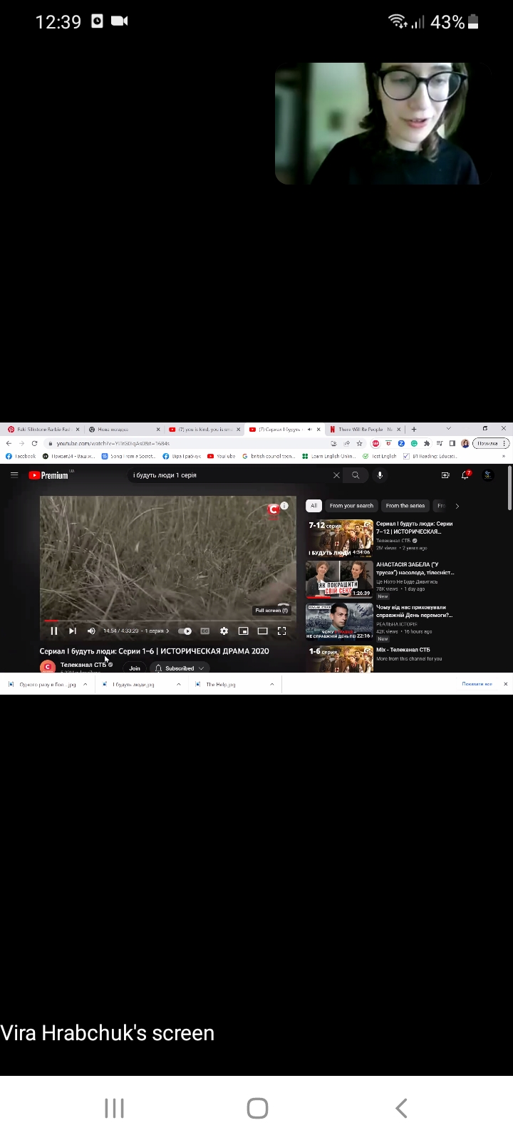
Task: Open options for The Help.jpg download
Action: coord(271,684)
